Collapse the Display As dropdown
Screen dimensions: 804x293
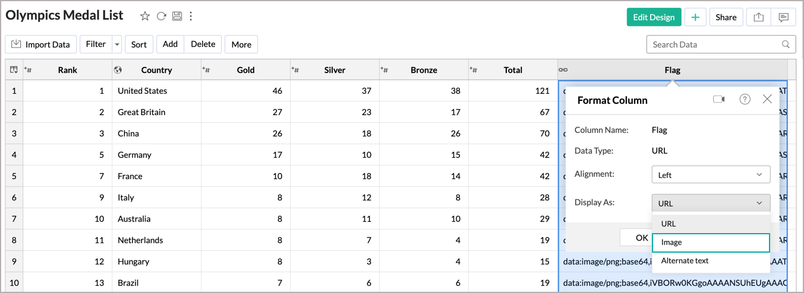pyautogui.click(x=711, y=203)
